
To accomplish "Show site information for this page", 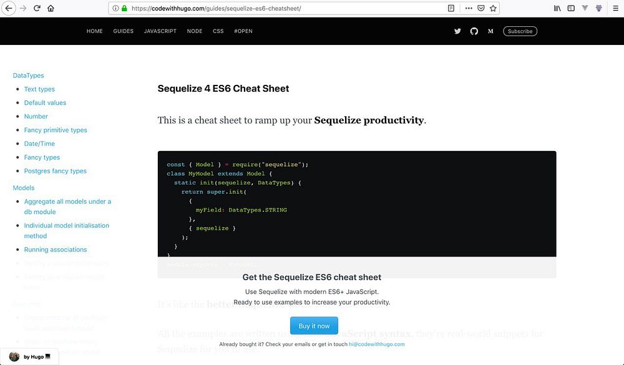I will 116,9.
